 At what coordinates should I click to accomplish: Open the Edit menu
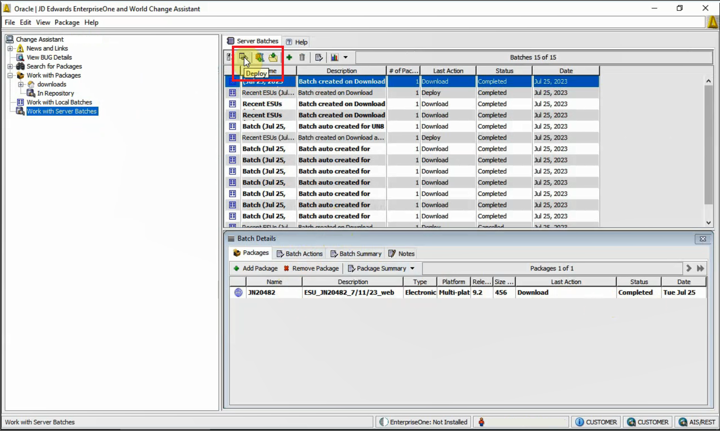click(x=25, y=22)
